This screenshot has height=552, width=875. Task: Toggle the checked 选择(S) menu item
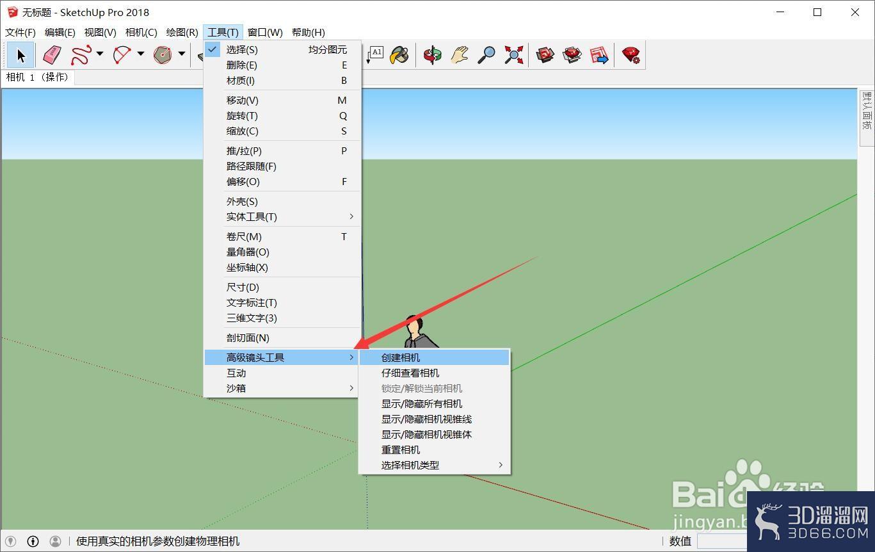[x=282, y=49]
